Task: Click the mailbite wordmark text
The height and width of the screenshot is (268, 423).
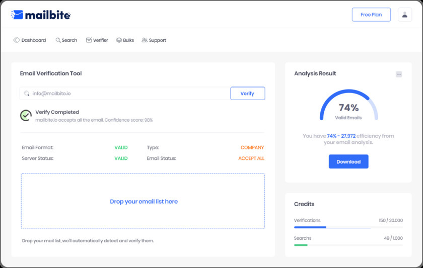Action: 48,15
